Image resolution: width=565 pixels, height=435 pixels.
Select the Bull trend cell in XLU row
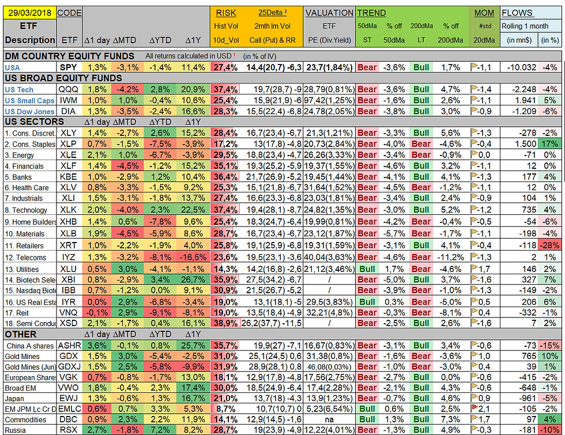coord(367,269)
